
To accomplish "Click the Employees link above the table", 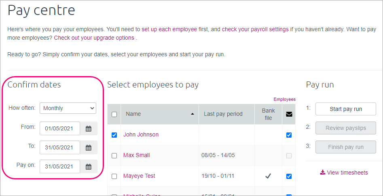I will [284, 99].
